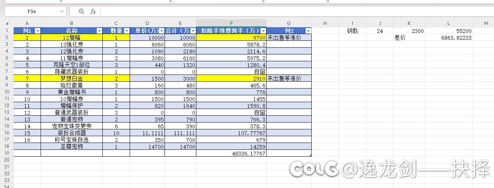Viewport: 494px width, 188px height.
Task: Select the cell containing 12强化券
Action: click(72, 51)
